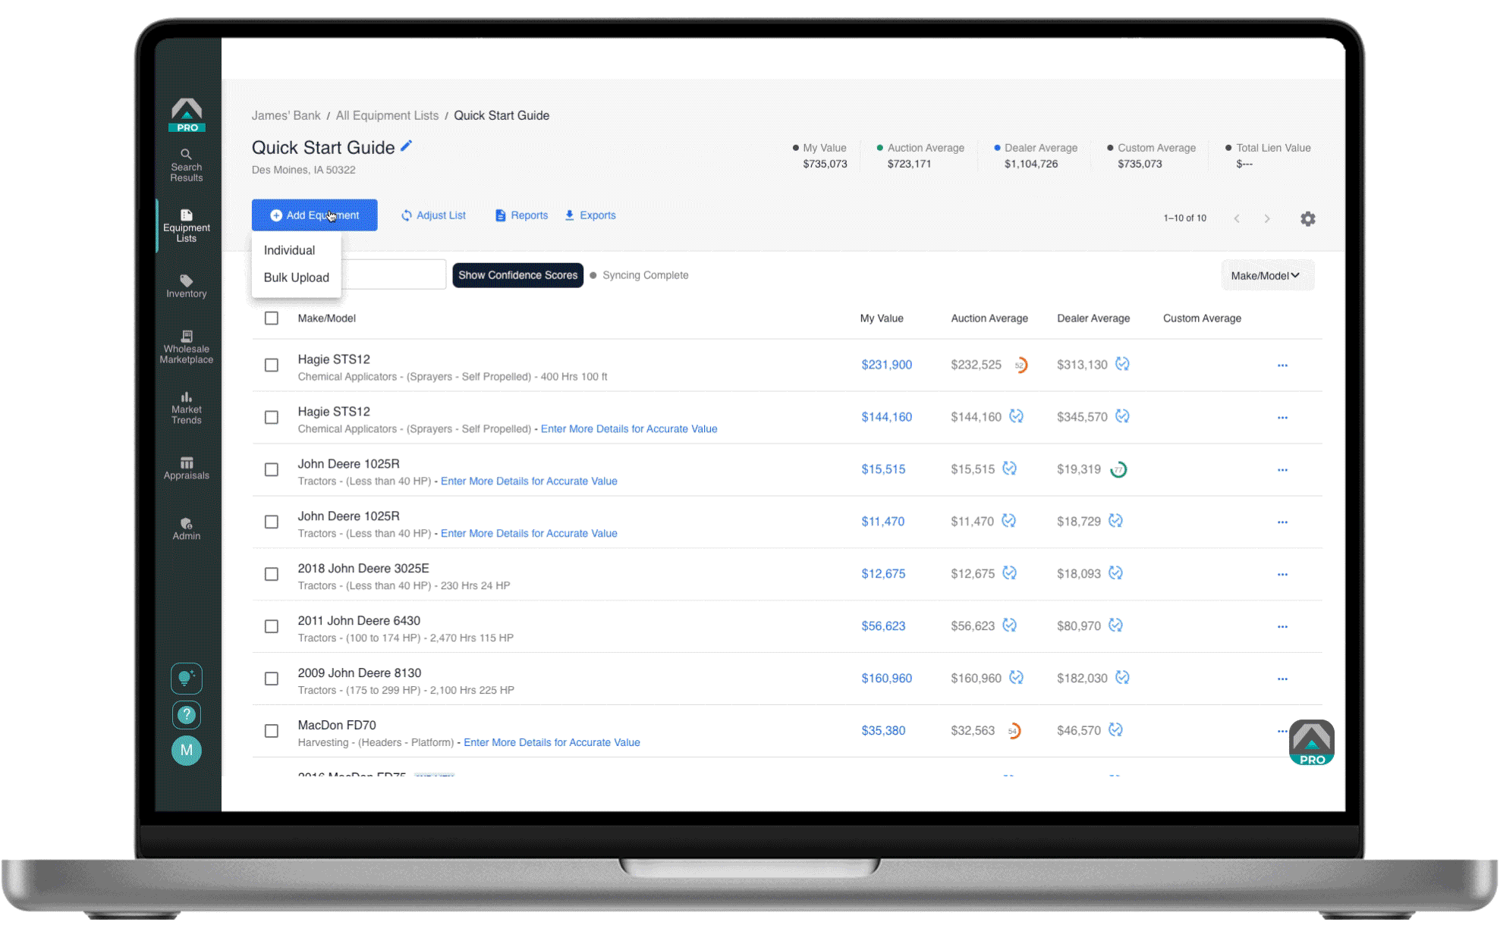This screenshot has height=928, width=1500.
Task: Open the three-dot menu for 2009 John Deere 8130
Action: (1282, 679)
